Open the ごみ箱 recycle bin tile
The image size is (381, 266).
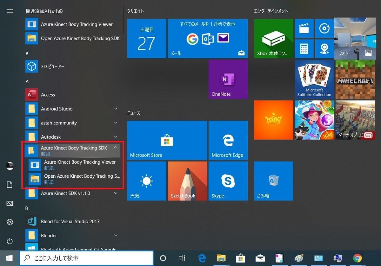pos(273,181)
